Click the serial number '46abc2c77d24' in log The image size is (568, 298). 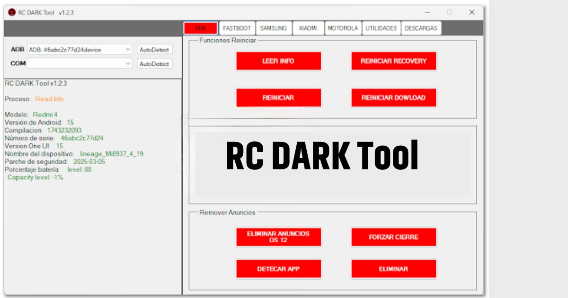(x=82, y=138)
